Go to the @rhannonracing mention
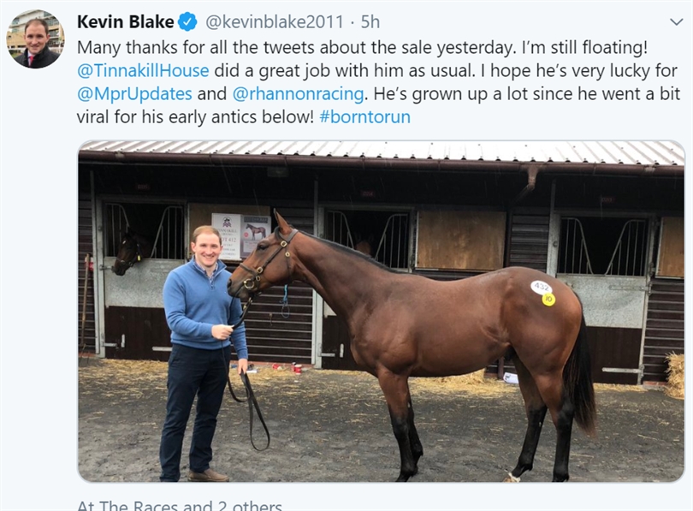 pyautogui.click(x=299, y=93)
